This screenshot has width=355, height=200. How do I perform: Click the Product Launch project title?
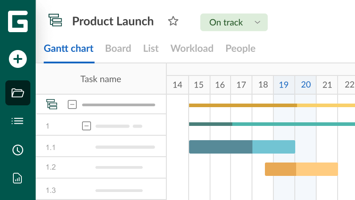tap(113, 21)
